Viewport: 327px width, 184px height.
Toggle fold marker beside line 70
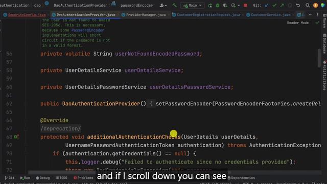[26, 153]
